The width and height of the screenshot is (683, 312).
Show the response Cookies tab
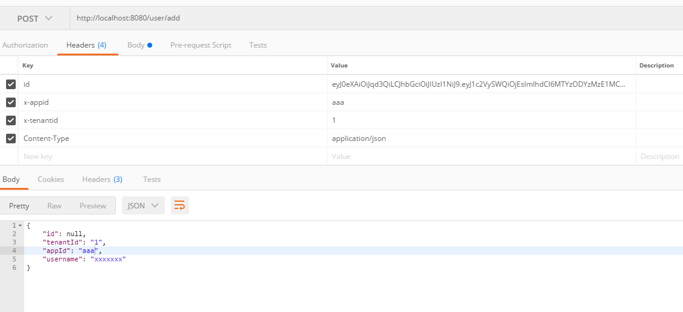pyautogui.click(x=51, y=179)
